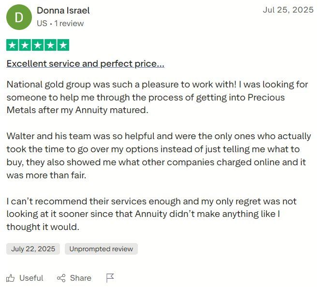This screenshot has width=323, height=287.
Task: Click the 'Useful' text label
Action: click(x=31, y=278)
